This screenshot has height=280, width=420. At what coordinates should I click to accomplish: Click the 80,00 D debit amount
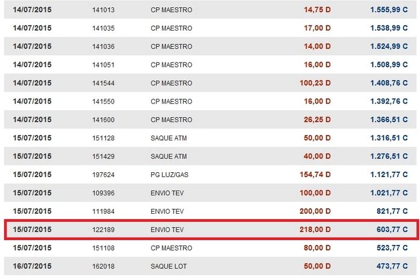(317, 247)
